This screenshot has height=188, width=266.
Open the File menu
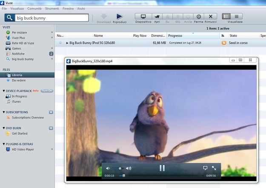click(4, 9)
